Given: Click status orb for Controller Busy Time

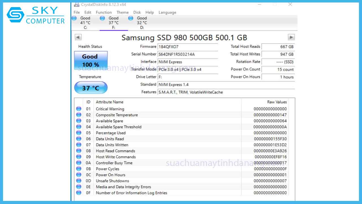Looking at the screenshot, I should (x=79, y=163).
